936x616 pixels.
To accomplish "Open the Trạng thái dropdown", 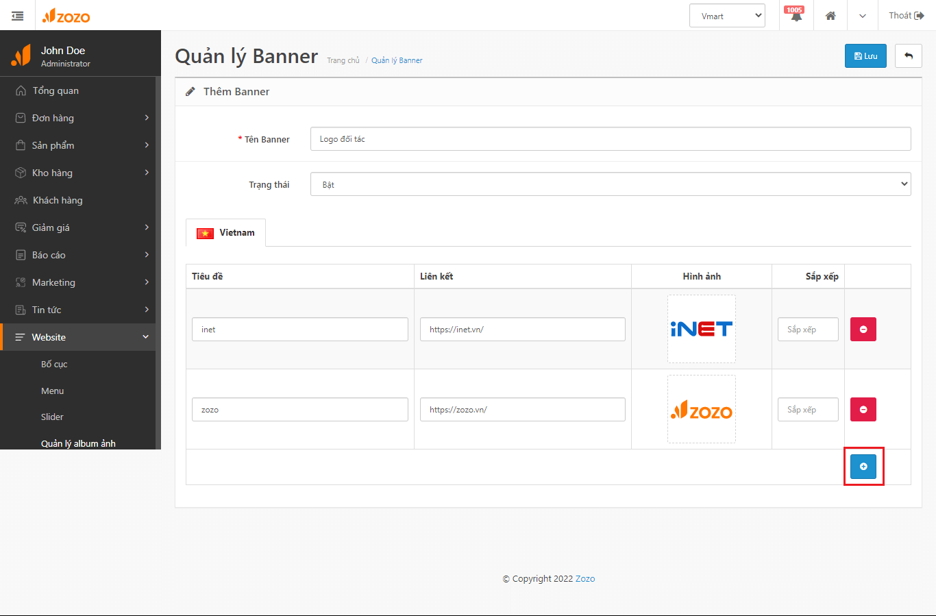I will pos(611,184).
